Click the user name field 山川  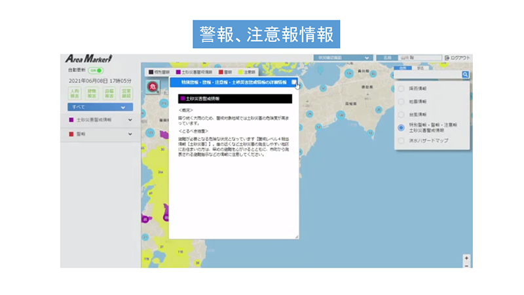pyautogui.click(x=420, y=58)
